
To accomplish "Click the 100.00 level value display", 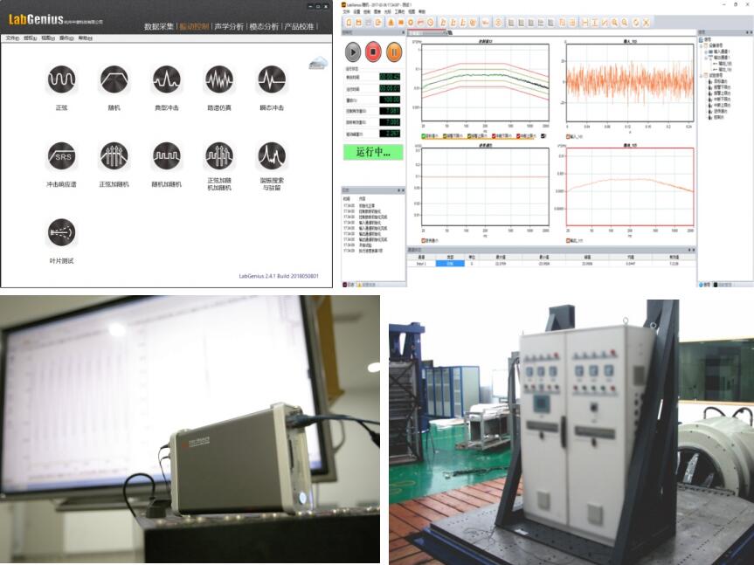I will (x=390, y=100).
